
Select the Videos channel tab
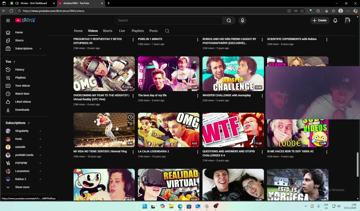(x=93, y=31)
